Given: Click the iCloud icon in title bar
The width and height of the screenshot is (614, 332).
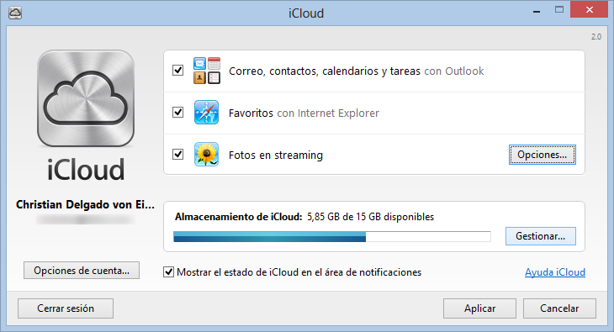Looking at the screenshot, I should (15, 13).
